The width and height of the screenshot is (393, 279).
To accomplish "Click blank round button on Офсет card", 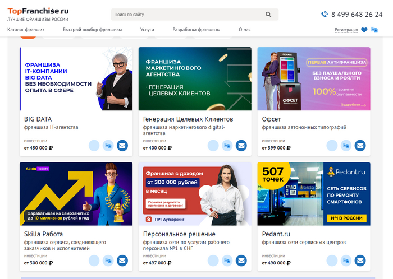I will pyautogui.click(x=332, y=146).
